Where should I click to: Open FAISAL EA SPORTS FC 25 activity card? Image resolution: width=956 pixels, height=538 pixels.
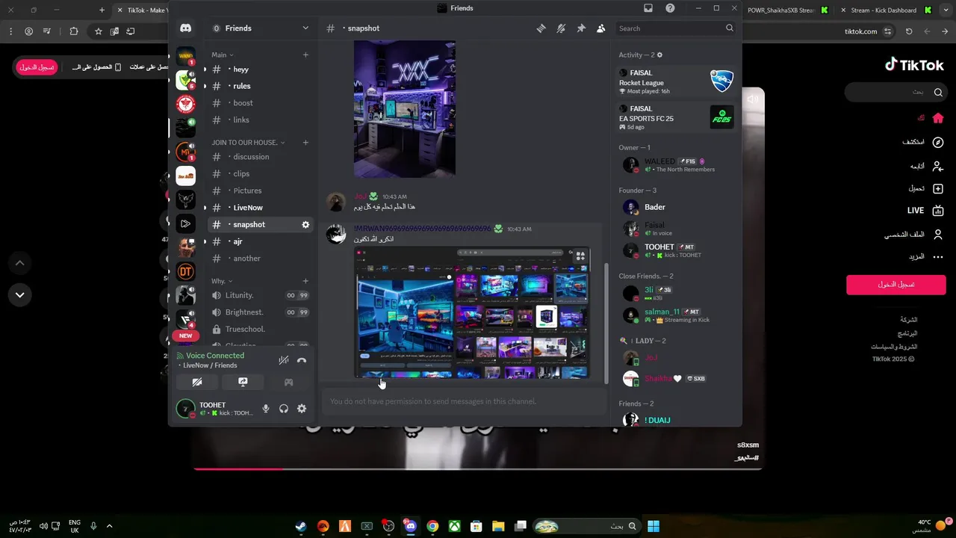coord(677,117)
